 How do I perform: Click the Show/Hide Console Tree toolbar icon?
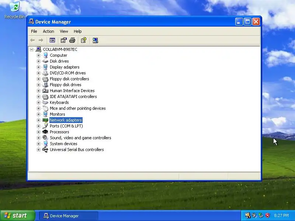[x=52, y=40]
